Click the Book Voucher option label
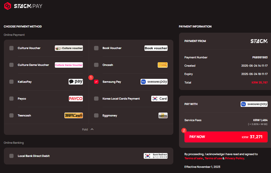Screen dimensions: 271x173 tap(112, 48)
